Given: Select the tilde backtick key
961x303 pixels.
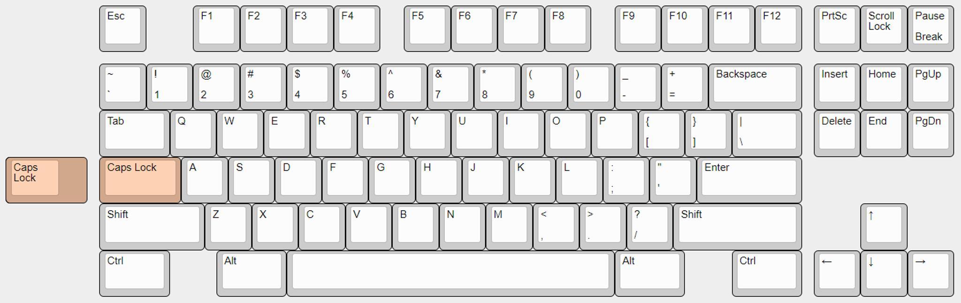Looking at the screenshot, I should coord(122,87).
